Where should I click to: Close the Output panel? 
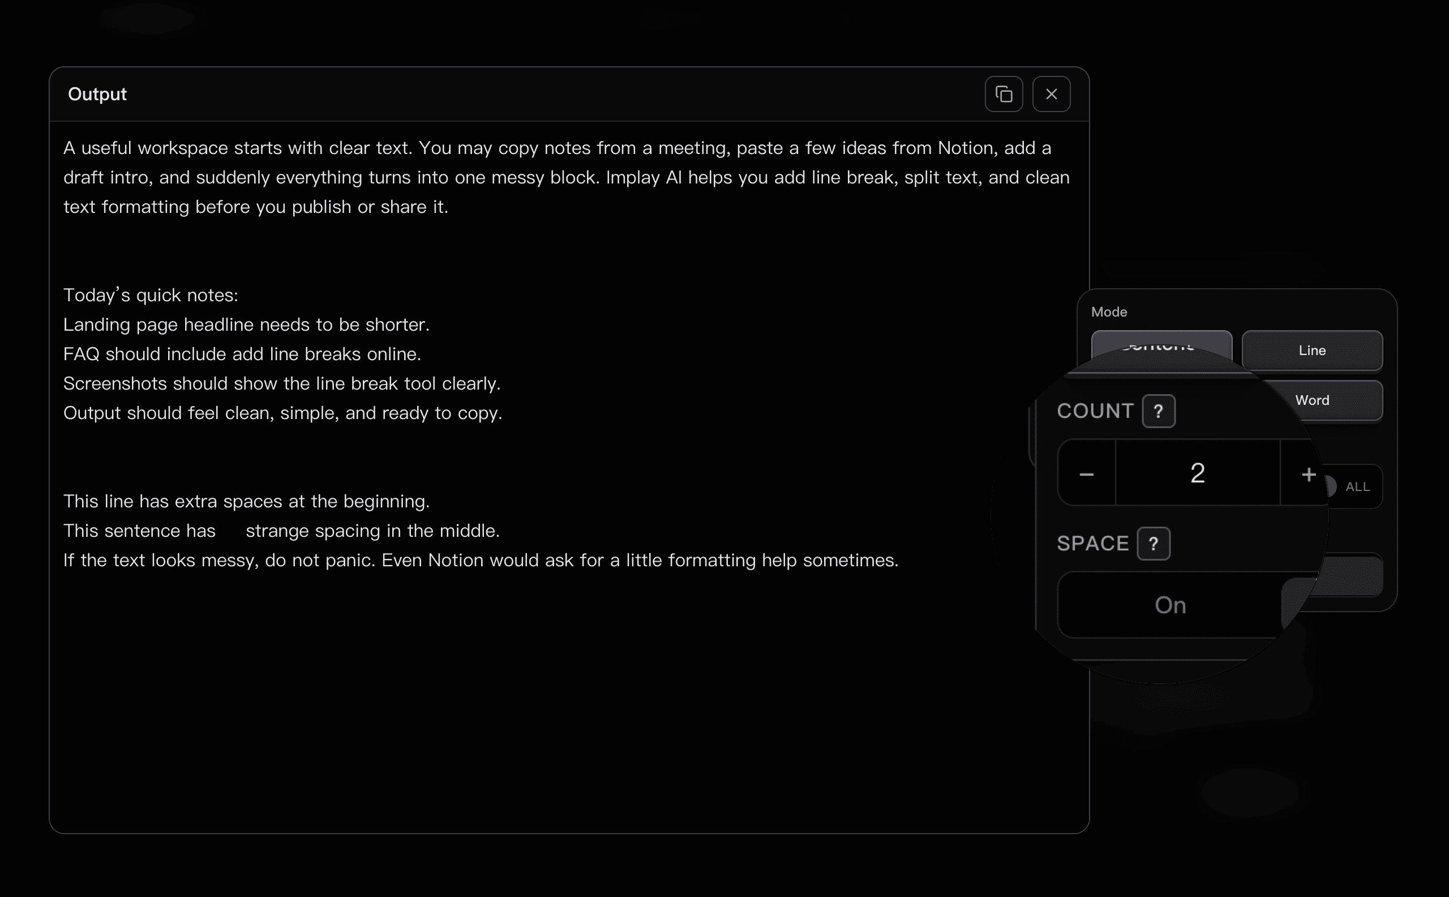[1051, 94]
